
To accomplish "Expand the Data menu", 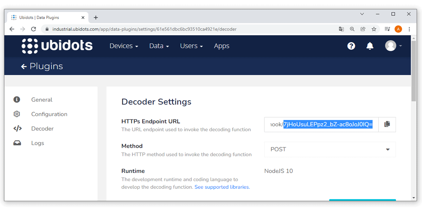I will [x=159, y=46].
